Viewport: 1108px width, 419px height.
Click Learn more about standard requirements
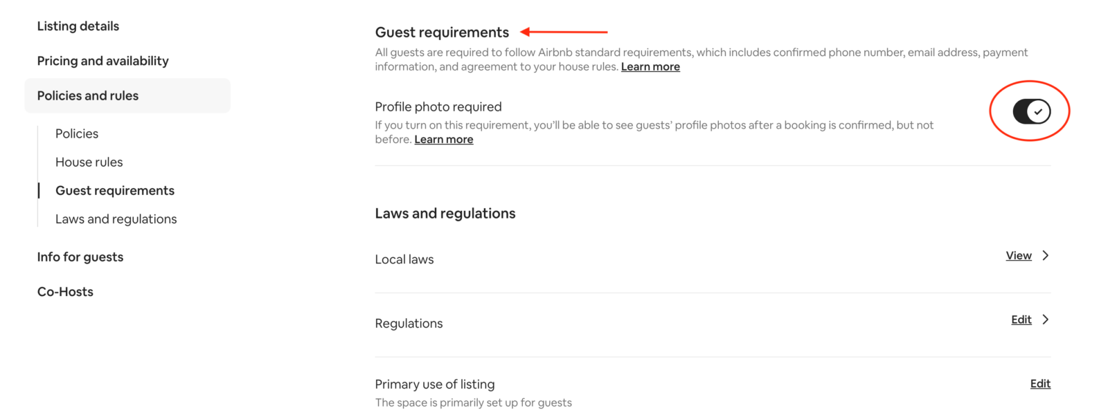(650, 66)
